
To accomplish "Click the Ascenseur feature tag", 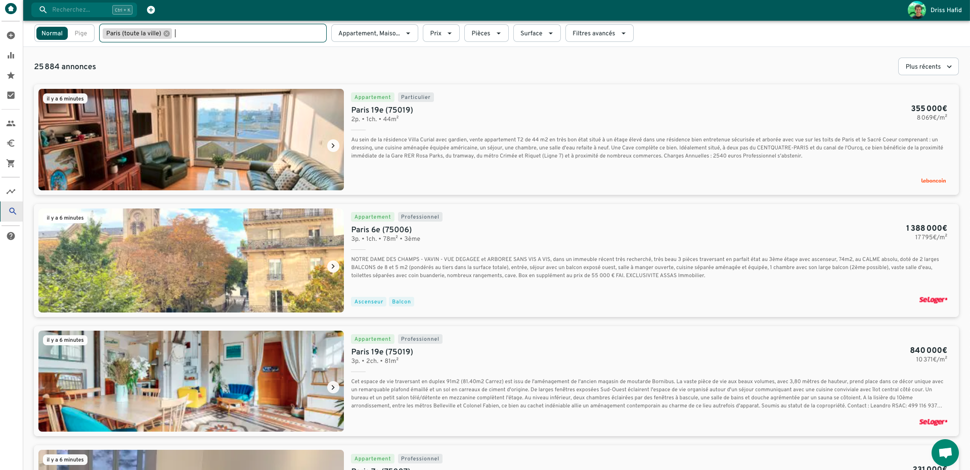I will 369,302.
